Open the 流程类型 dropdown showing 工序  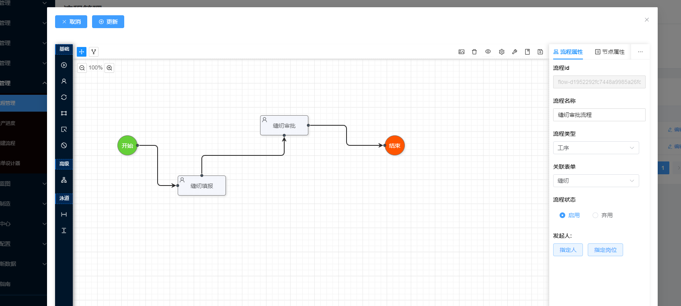coord(596,148)
